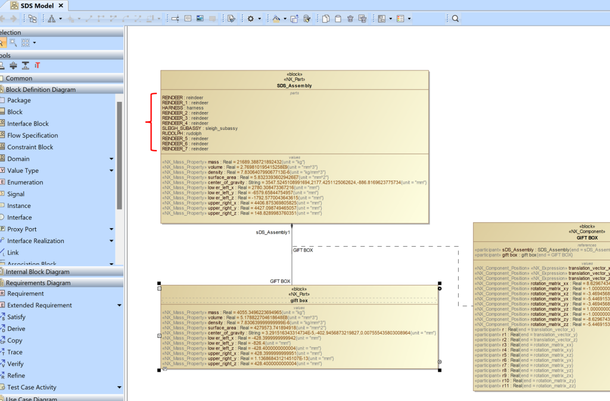Select the Satisfy relationship palette item
The height and width of the screenshot is (401, 610).
pos(16,317)
